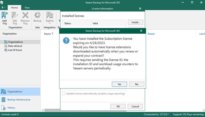The width and height of the screenshot is (205, 117).
Task: Click the blue question mark icon
Action: pos(66,40)
